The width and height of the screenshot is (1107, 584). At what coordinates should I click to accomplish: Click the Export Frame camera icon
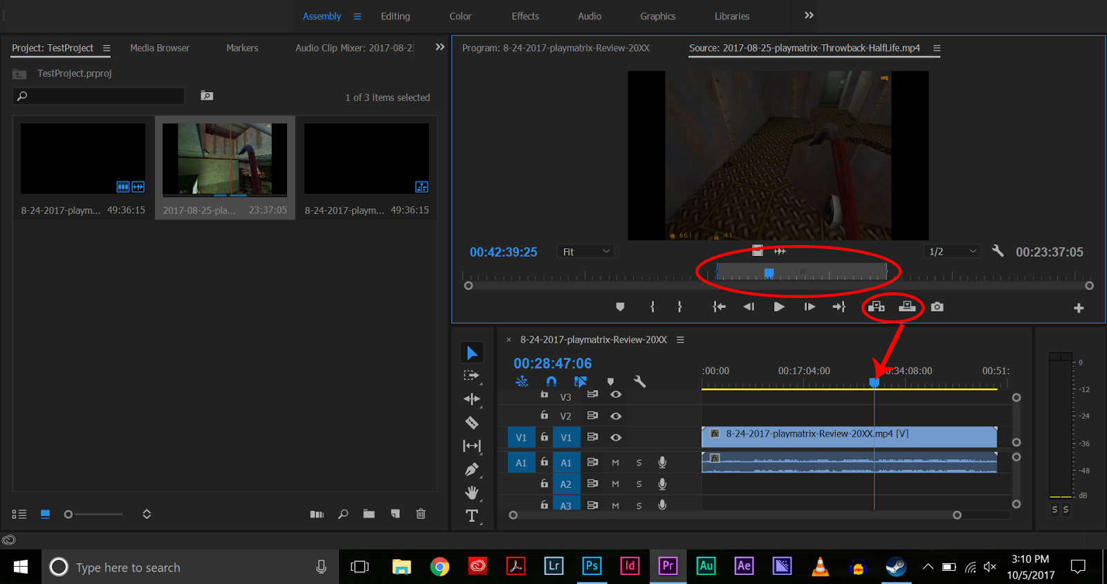937,307
